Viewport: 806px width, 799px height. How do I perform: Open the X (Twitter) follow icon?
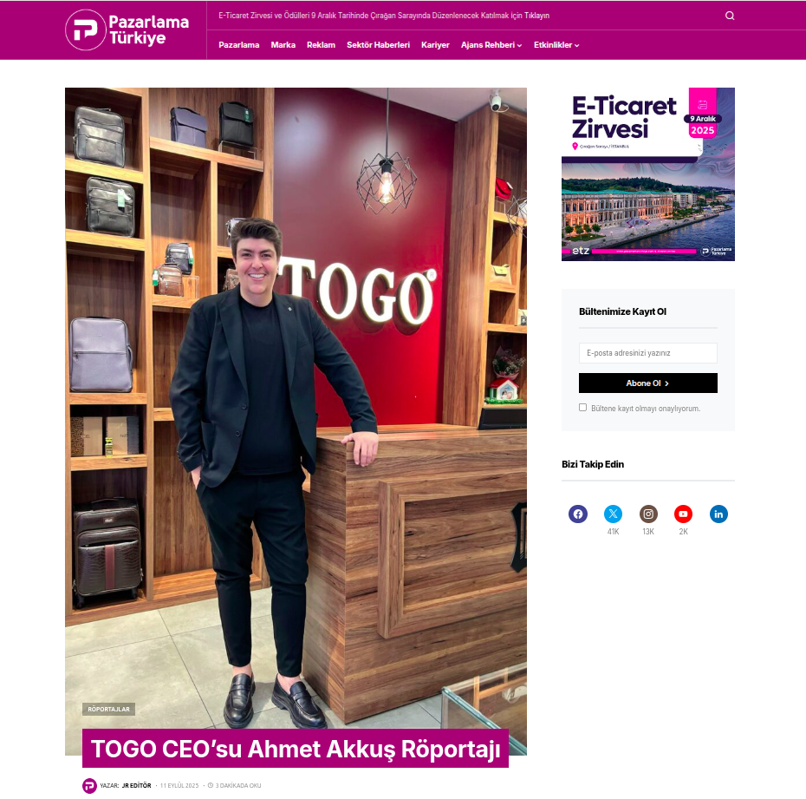[x=613, y=514]
